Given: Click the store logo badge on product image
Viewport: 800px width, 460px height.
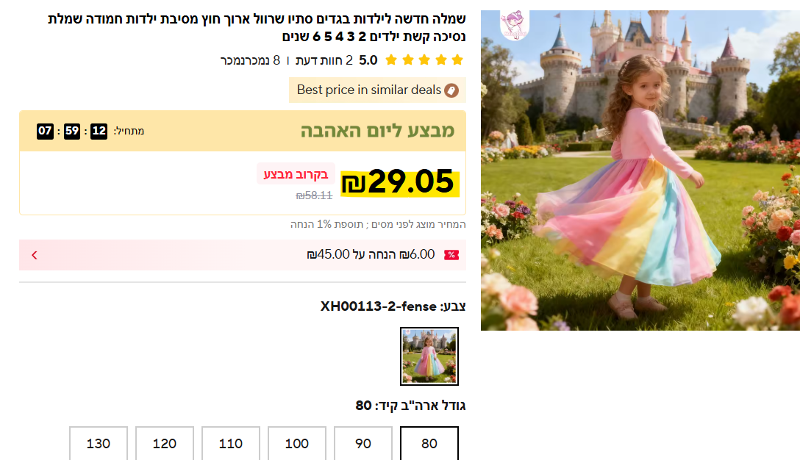Looking at the screenshot, I should pos(514,24).
